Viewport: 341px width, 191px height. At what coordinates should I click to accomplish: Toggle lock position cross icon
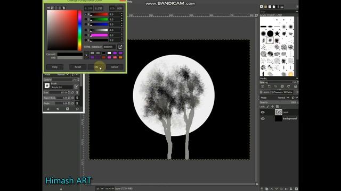(x=272, y=107)
